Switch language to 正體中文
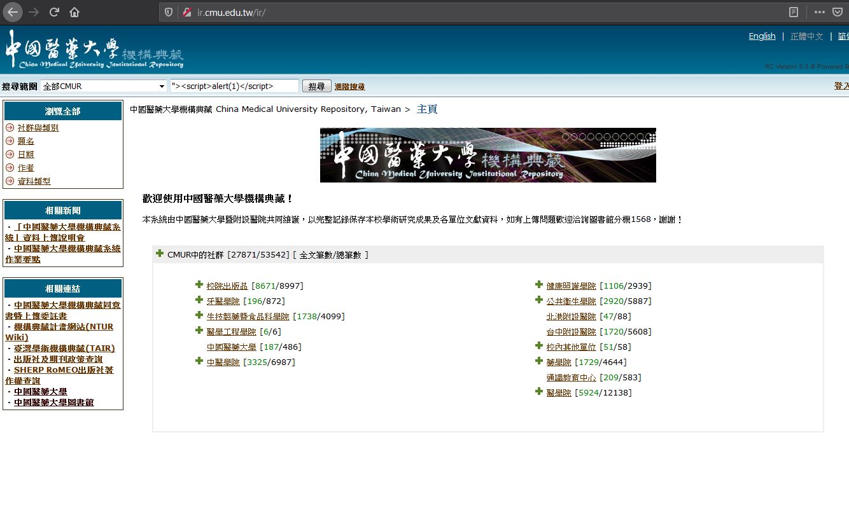Screen dimensions: 849x524 click(807, 36)
